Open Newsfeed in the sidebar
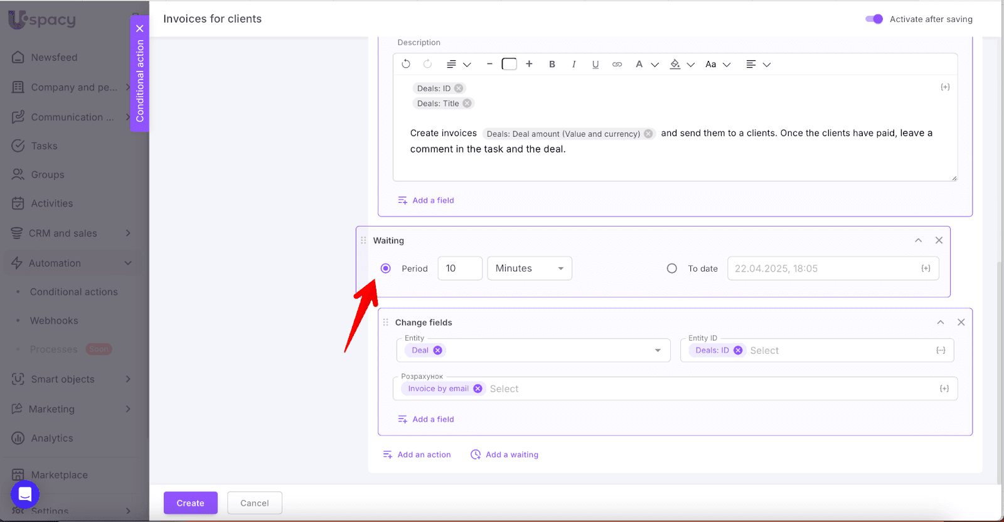This screenshot has height=522, width=1004. pyautogui.click(x=54, y=57)
